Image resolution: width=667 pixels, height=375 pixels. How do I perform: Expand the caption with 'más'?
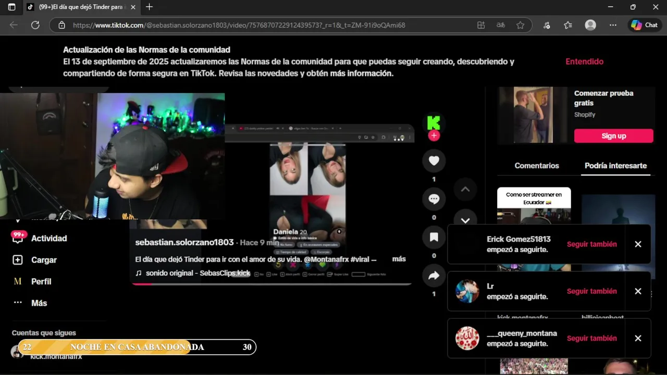399,259
